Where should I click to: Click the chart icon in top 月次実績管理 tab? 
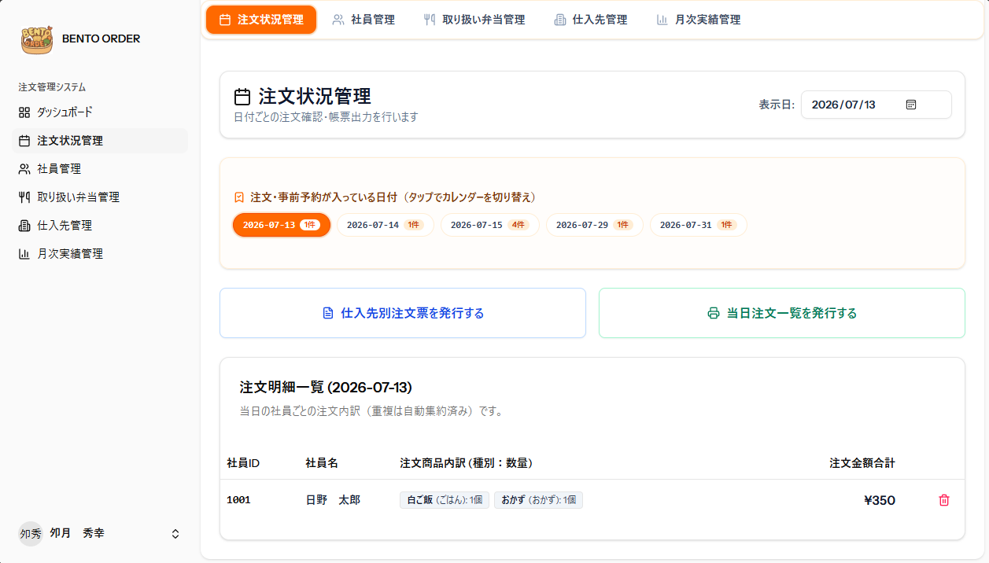coord(662,20)
